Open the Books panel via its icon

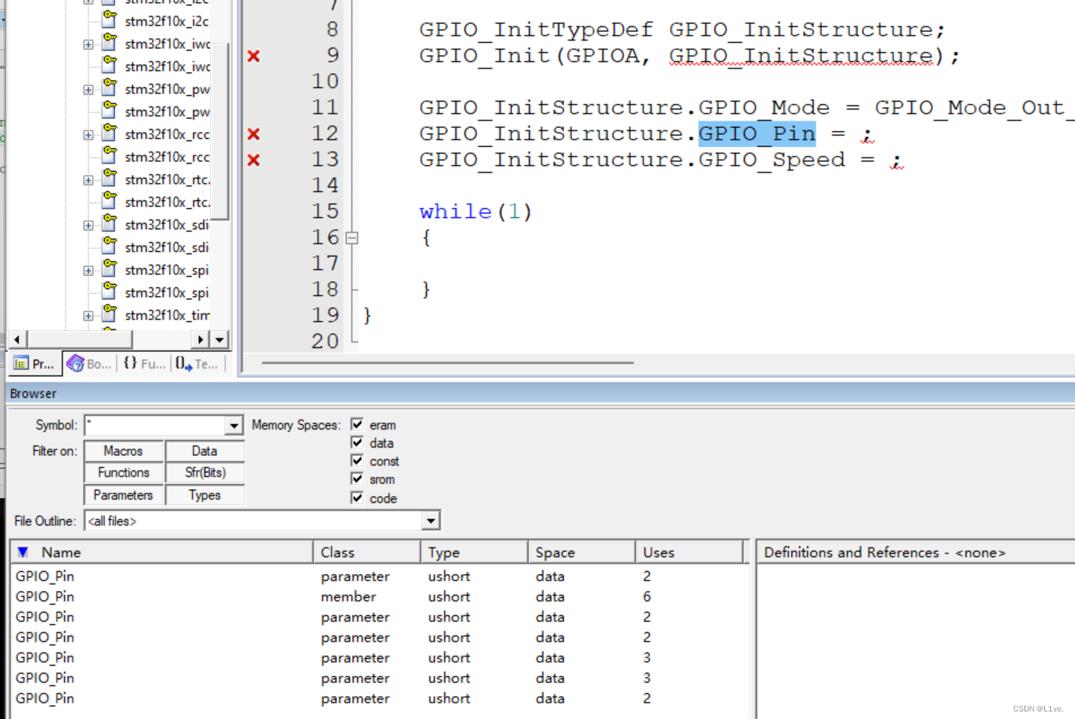tap(75, 363)
